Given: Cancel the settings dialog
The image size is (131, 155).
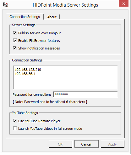Looking at the screenshot, I should click(x=86, y=144).
